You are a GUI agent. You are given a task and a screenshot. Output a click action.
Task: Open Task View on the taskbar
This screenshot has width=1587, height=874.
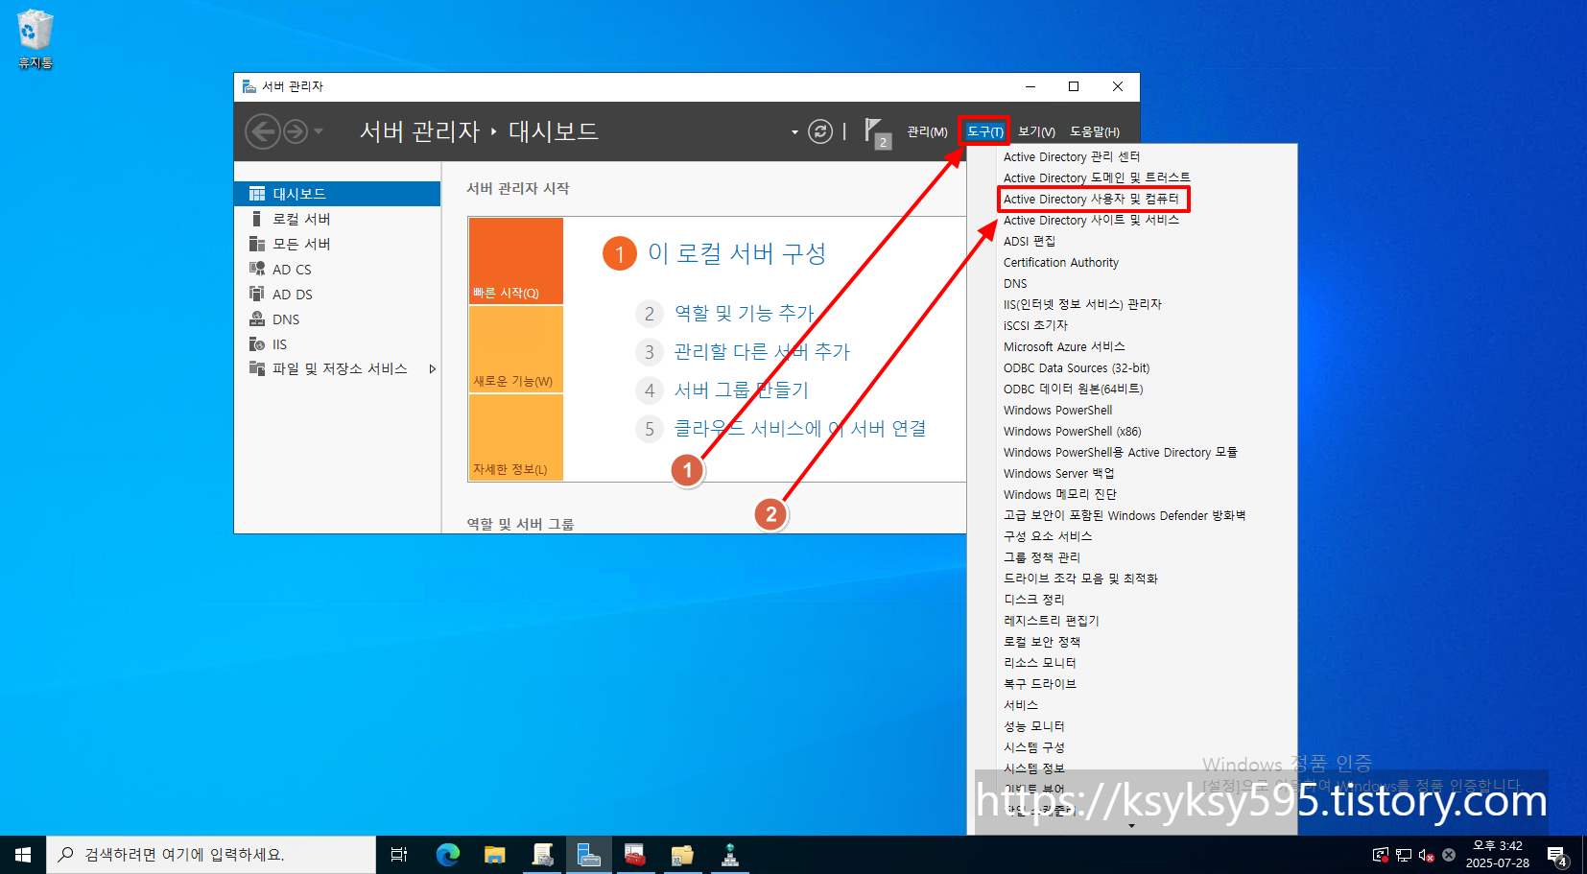pyautogui.click(x=399, y=854)
